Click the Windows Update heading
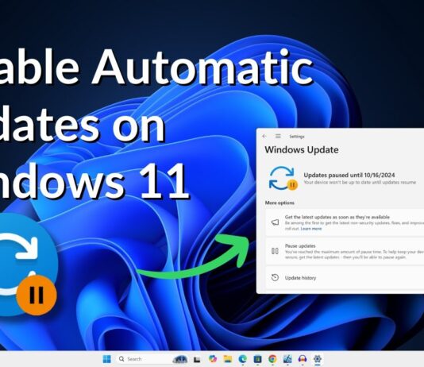Viewport: 424px width, 367px height. [x=302, y=149]
